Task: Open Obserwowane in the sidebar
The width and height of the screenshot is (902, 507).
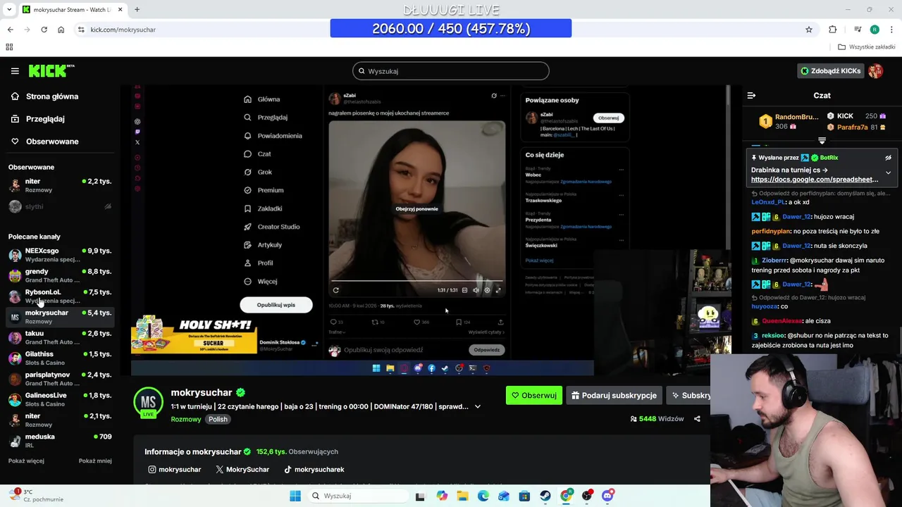Action: pyautogui.click(x=52, y=142)
